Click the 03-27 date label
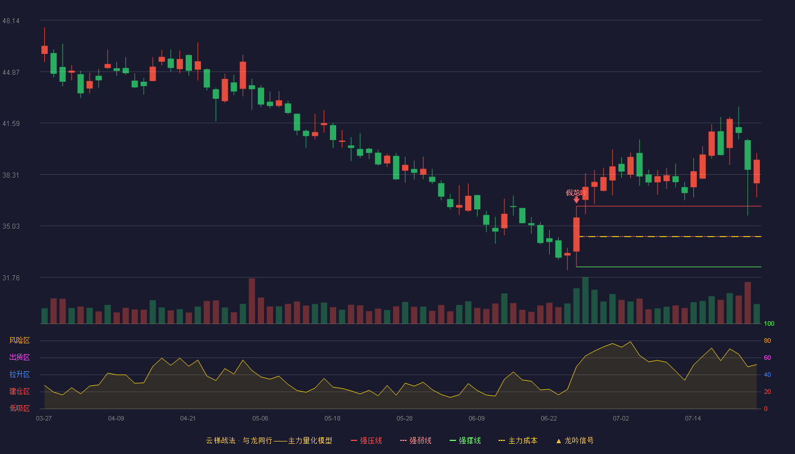The image size is (795, 454). click(x=44, y=418)
